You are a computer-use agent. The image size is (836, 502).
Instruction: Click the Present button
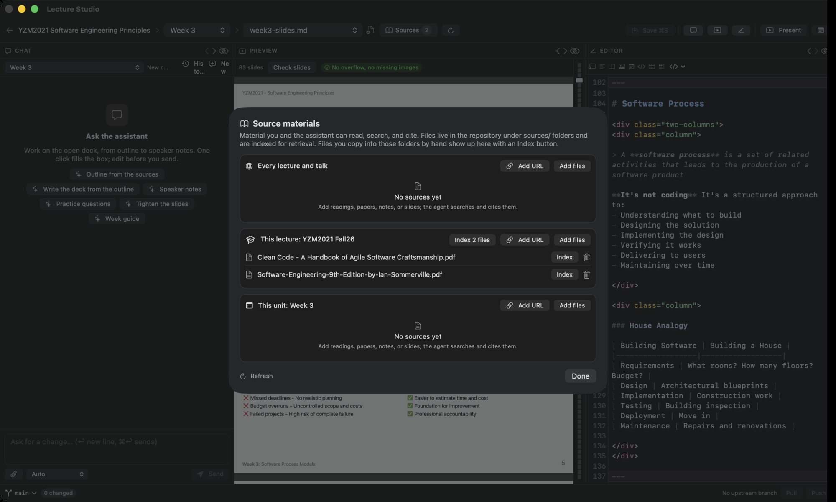click(x=784, y=30)
